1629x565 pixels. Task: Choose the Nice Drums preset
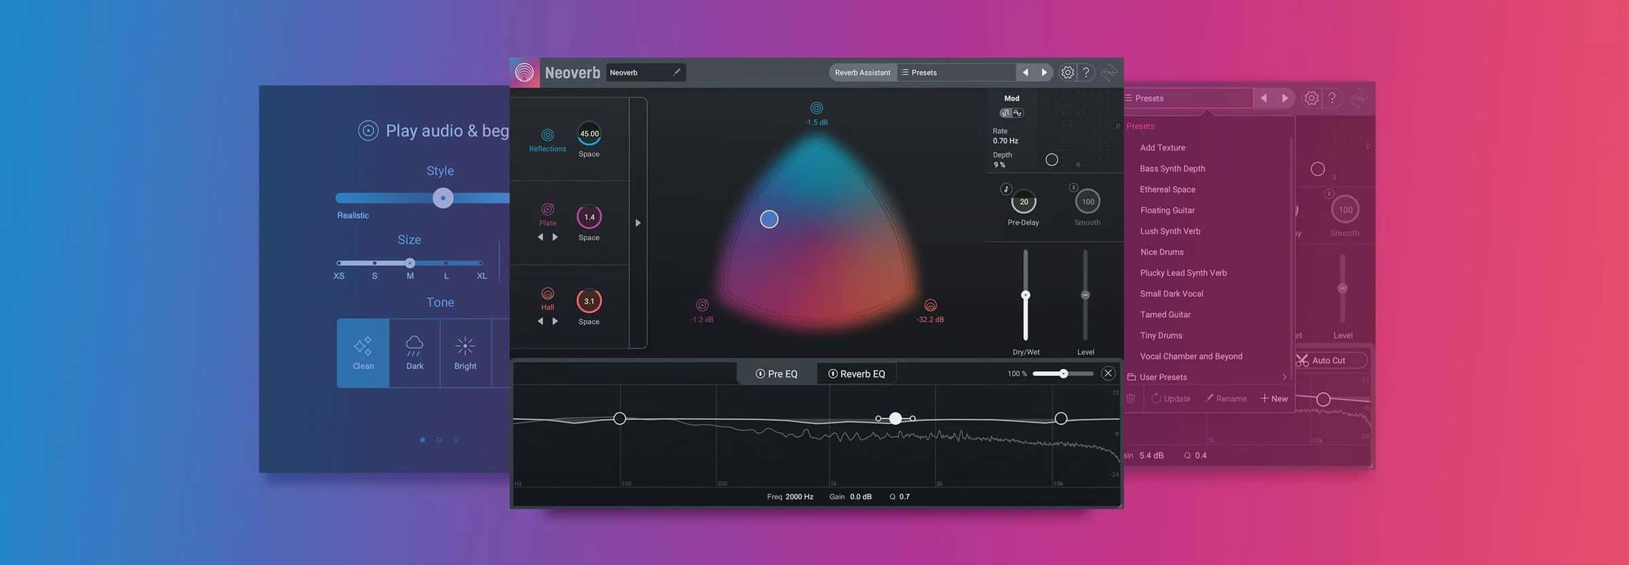(x=1162, y=252)
